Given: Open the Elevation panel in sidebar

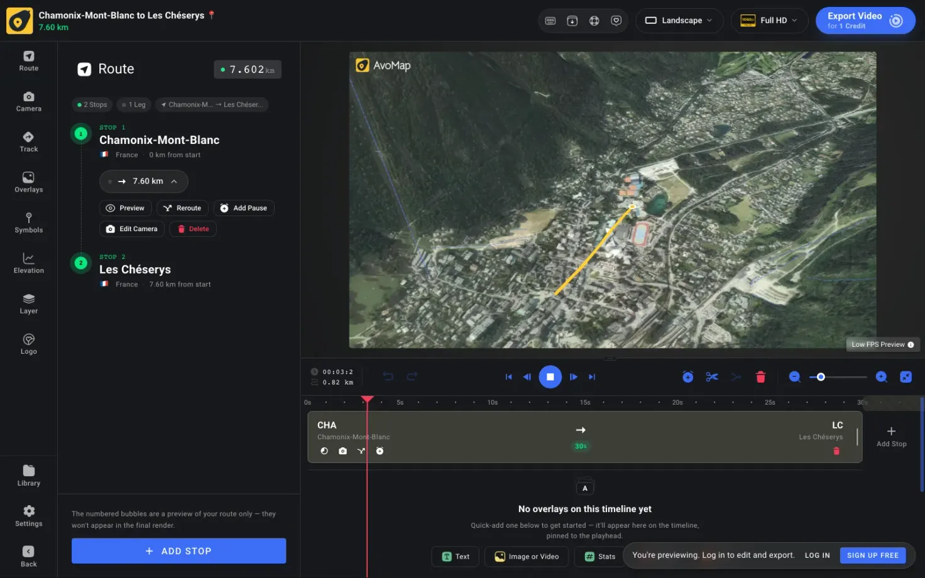Looking at the screenshot, I should click(28, 263).
